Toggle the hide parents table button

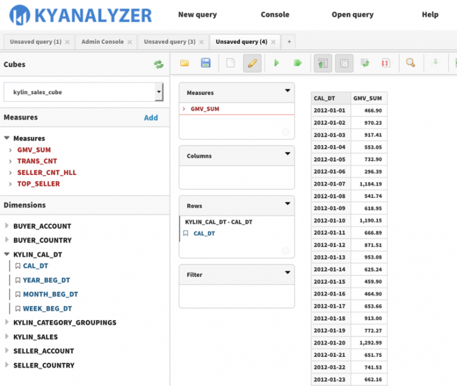pos(344,63)
